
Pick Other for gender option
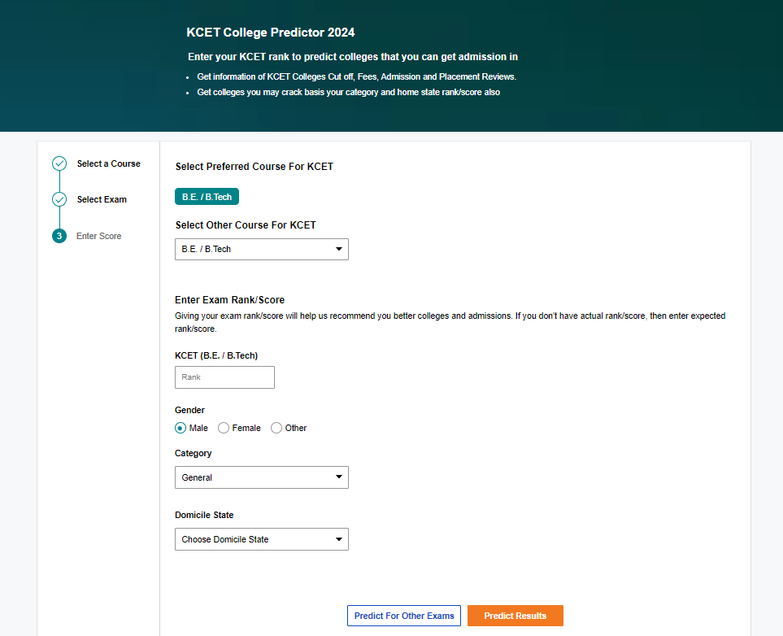click(x=276, y=427)
